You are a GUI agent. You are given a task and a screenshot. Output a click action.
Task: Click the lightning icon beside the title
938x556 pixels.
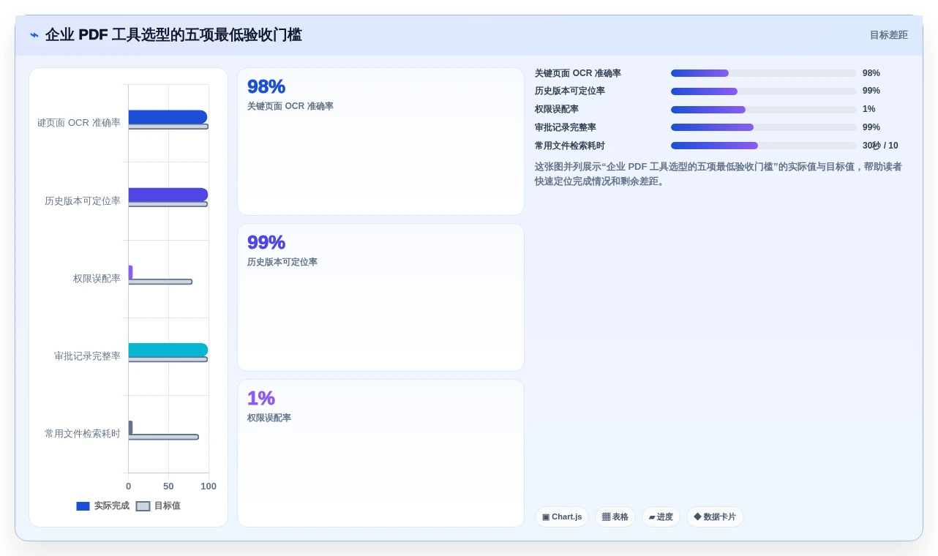coord(34,35)
